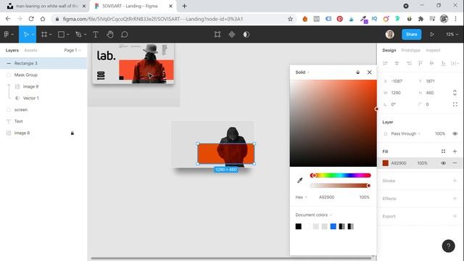Expand the Document colors dropdown
Screen dimensions: 464x261
pyautogui.click(x=314, y=215)
